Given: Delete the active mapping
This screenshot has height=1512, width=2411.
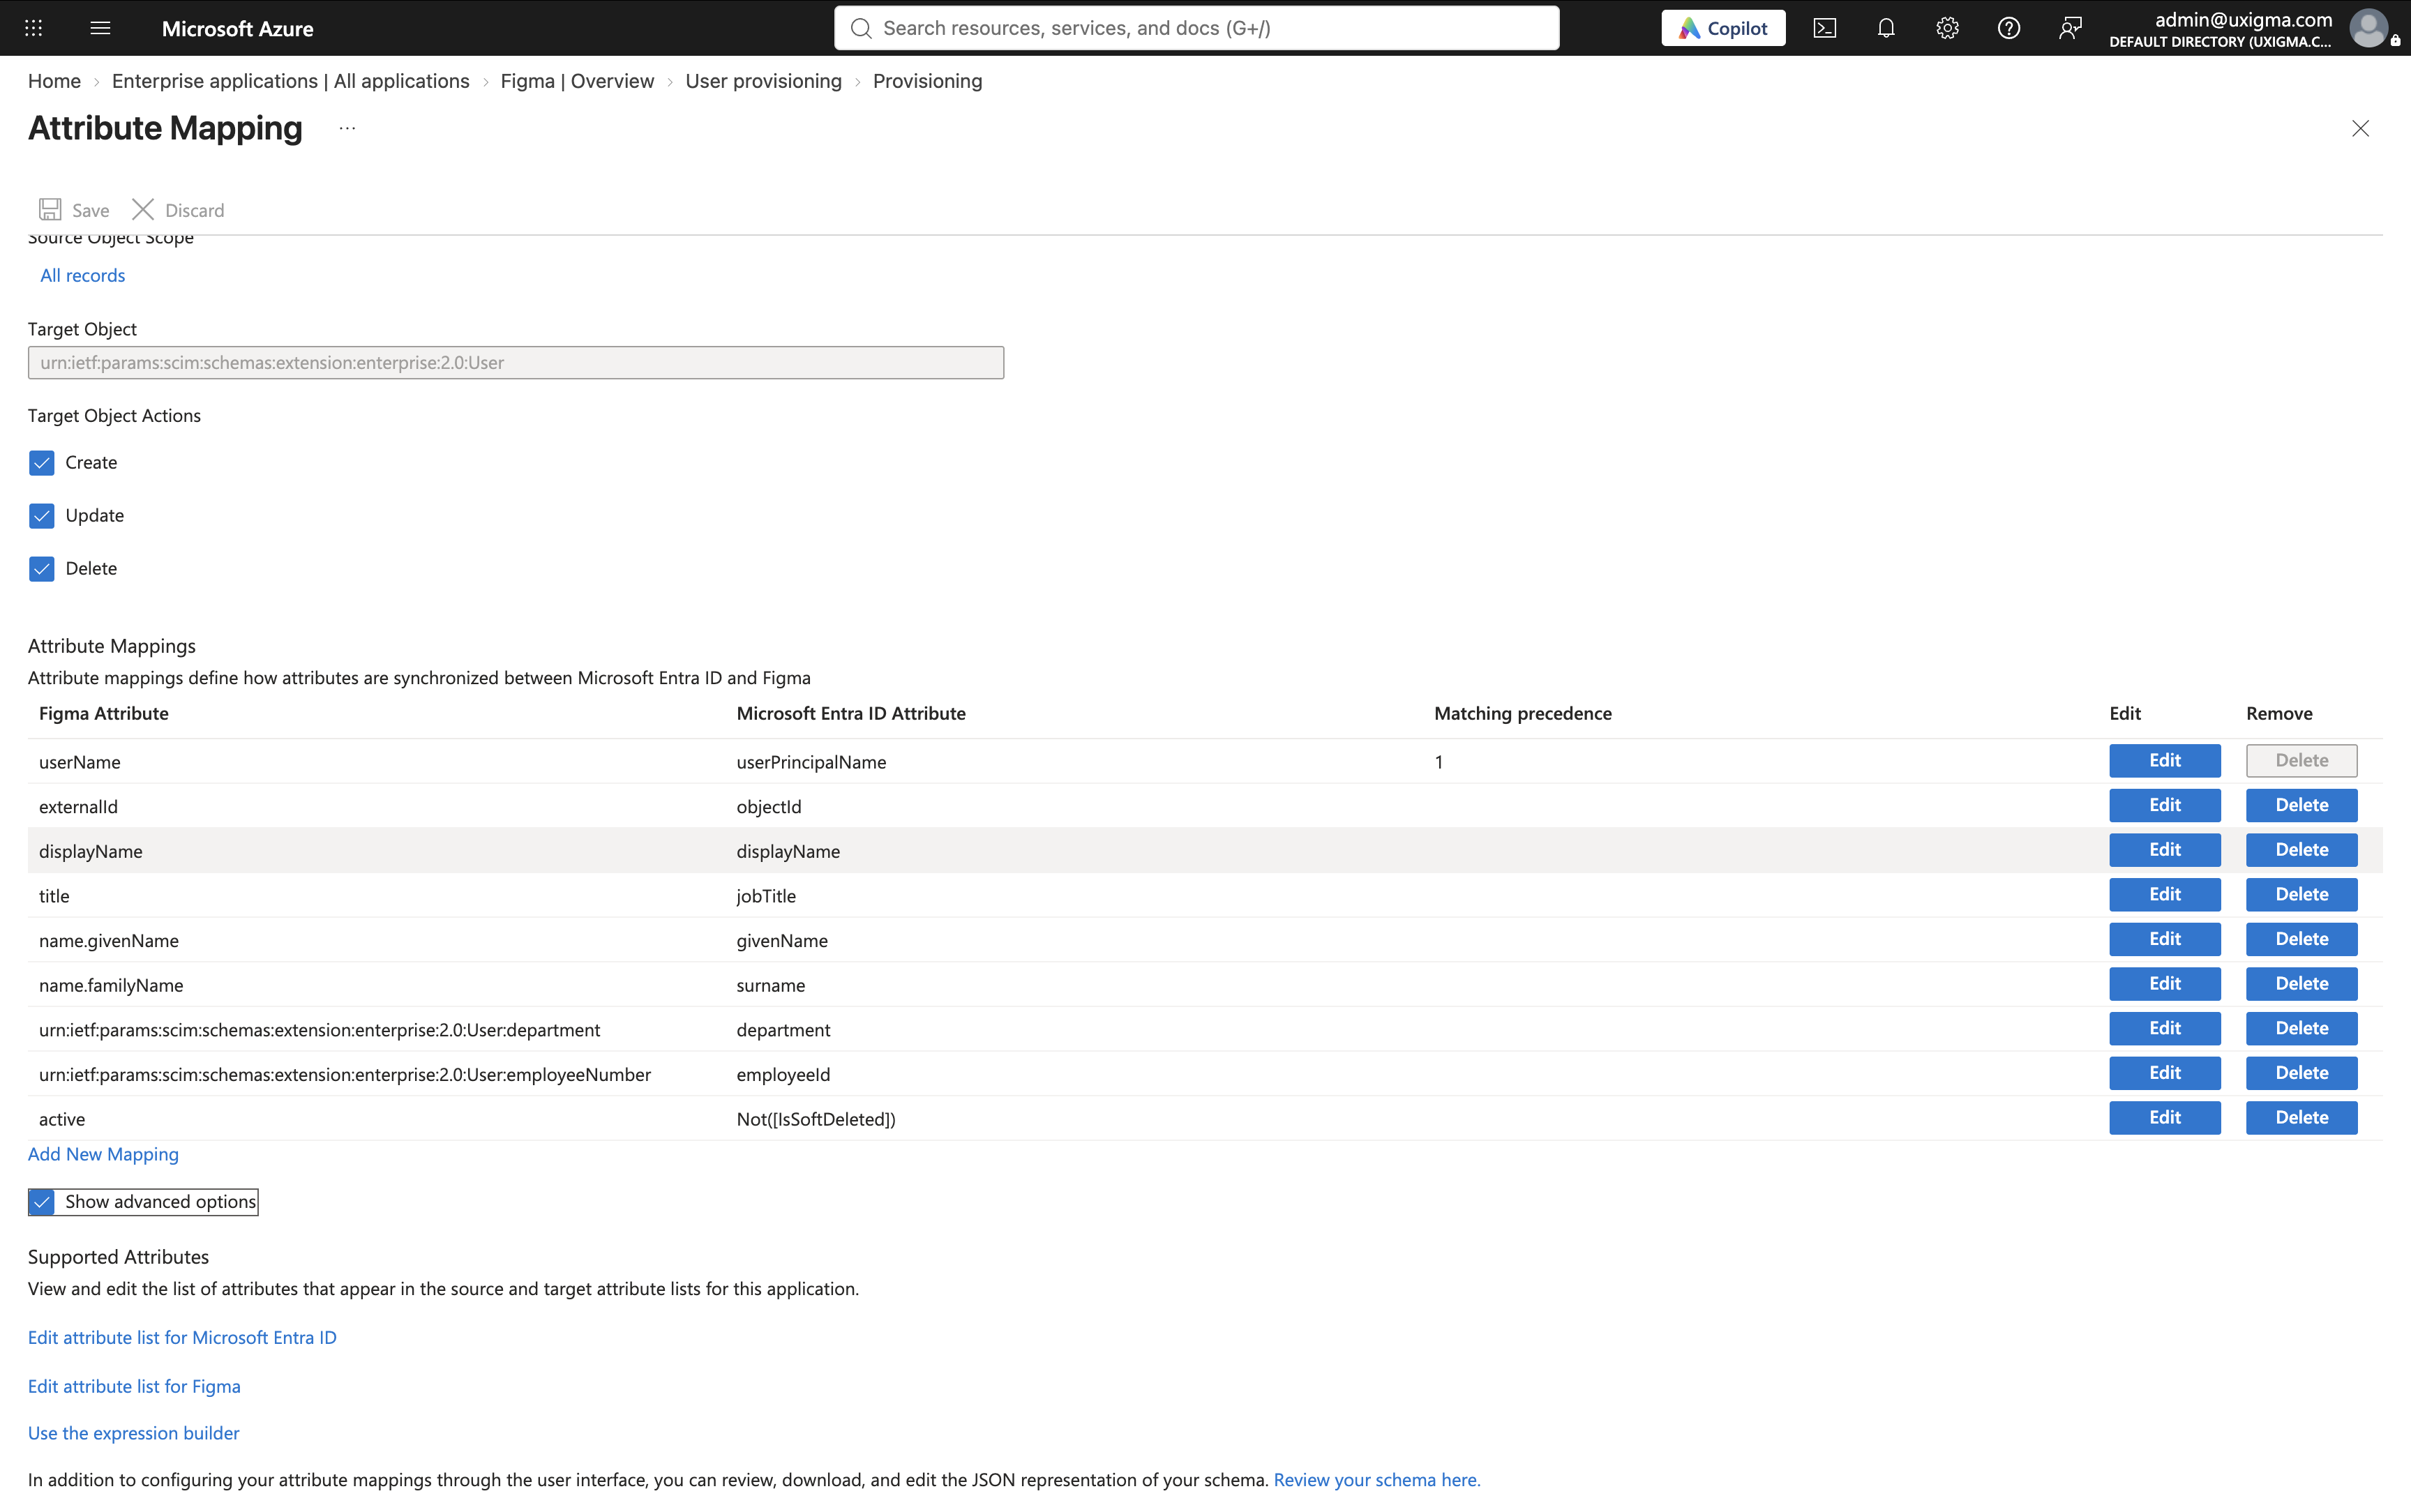Looking at the screenshot, I should 2301,1118.
